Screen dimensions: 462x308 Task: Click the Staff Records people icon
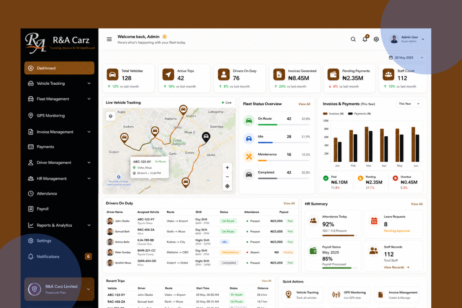pos(374,251)
